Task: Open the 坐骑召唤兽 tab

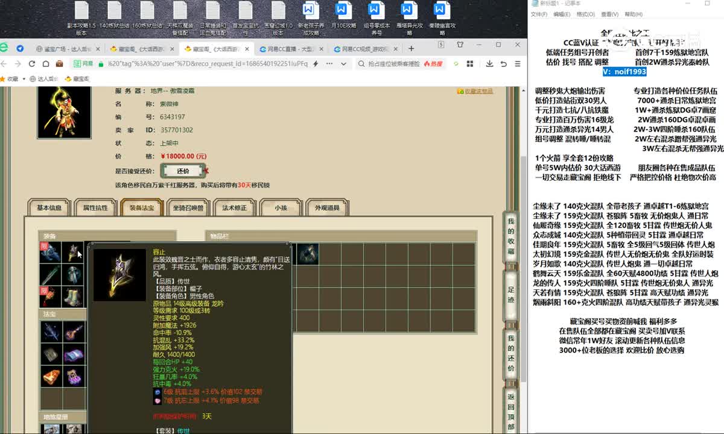Action: (188, 208)
